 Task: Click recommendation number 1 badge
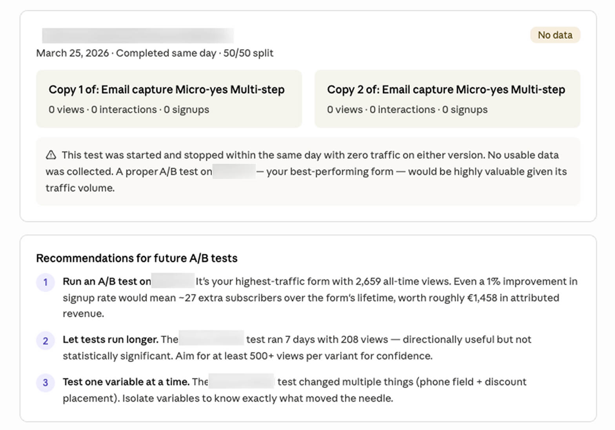click(45, 282)
